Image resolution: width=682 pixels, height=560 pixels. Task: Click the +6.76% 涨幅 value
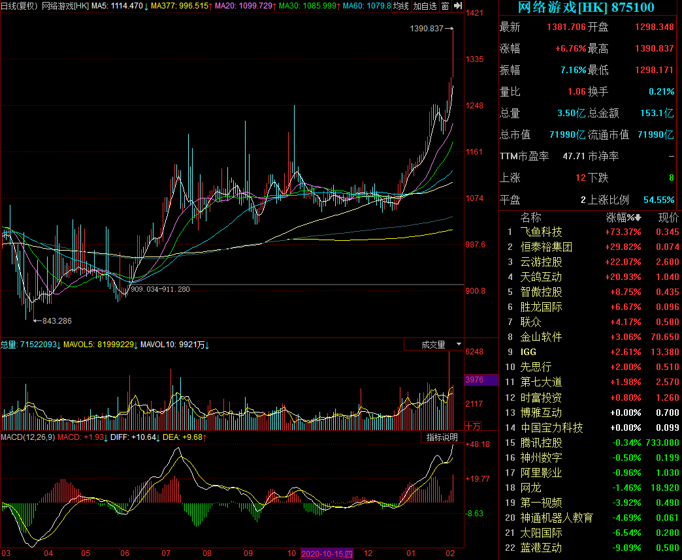[571, 49]
